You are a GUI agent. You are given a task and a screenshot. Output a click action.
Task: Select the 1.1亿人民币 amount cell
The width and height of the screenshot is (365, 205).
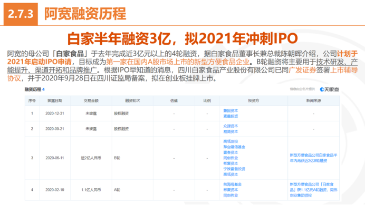tap(91, 190)
